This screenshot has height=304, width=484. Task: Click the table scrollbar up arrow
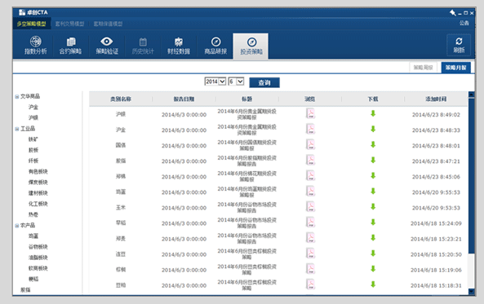[x=471, y=95]
